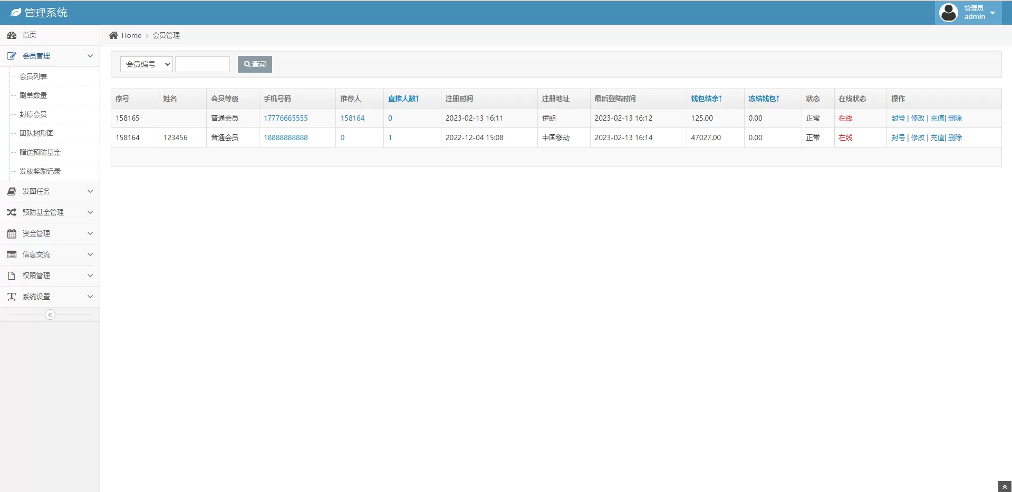Click the text icon for 系统设置
The height and width of the screenshot is (492, 1012).
click(12, 297)
